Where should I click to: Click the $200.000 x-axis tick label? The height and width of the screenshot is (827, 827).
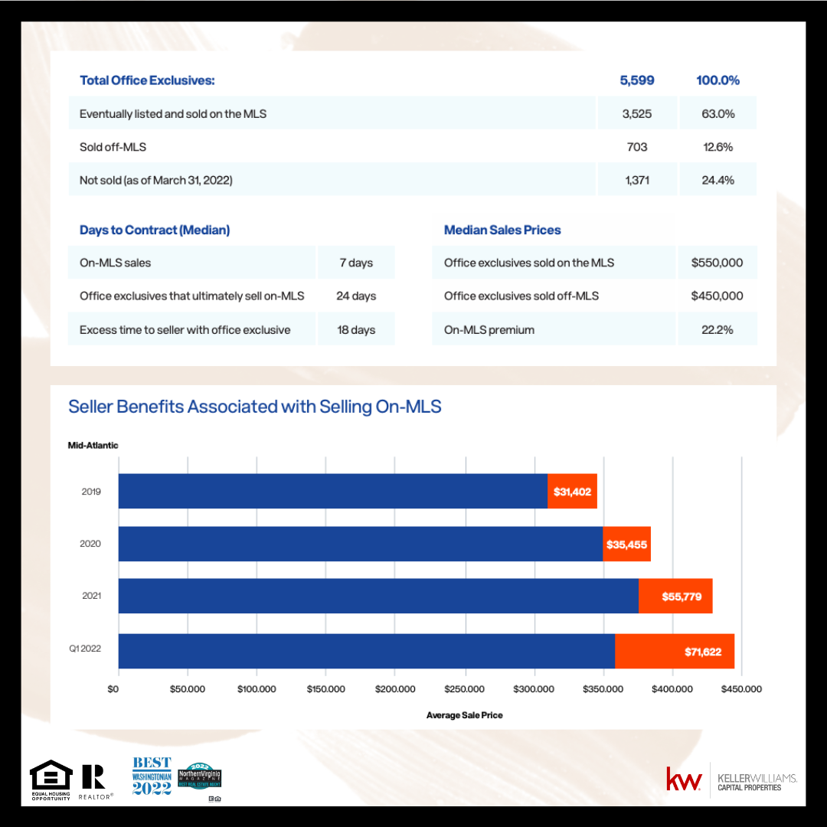pos(395,689)
